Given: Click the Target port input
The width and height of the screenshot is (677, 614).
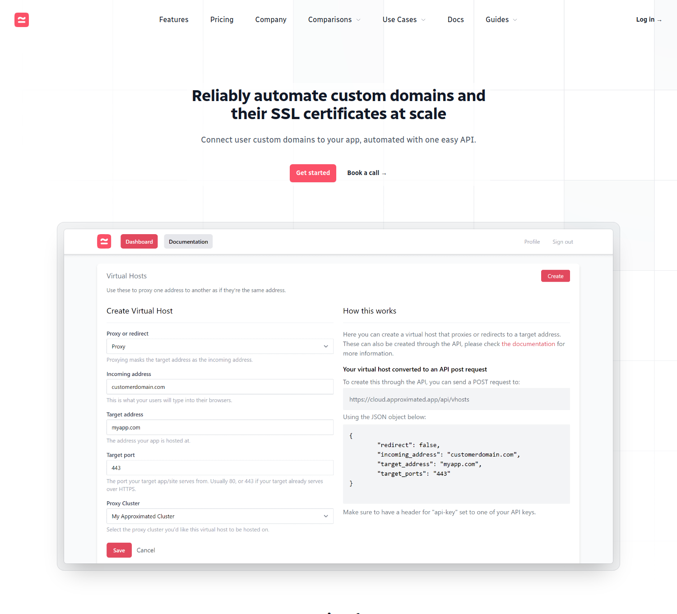Looking at the screenshot, I should 220,468.
